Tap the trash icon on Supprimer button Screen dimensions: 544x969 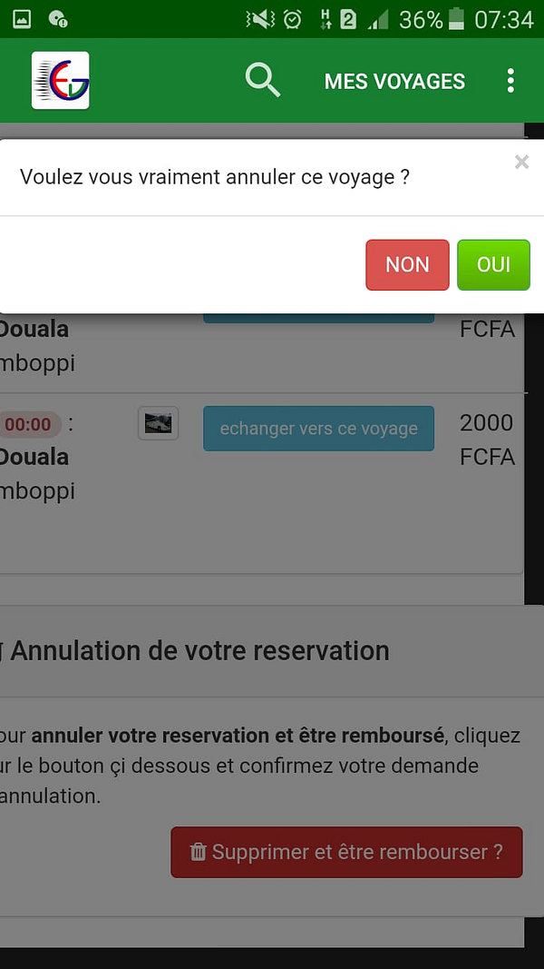198,852
